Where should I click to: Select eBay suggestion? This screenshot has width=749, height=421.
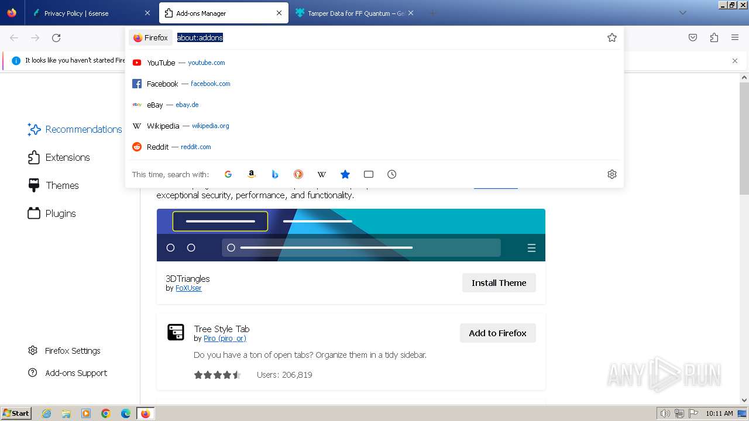[x=374, y=105]
